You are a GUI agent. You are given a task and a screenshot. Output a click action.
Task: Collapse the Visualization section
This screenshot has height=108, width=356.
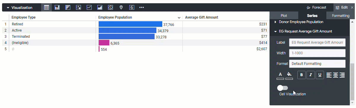pyautogui.click(x=19, y=8)
